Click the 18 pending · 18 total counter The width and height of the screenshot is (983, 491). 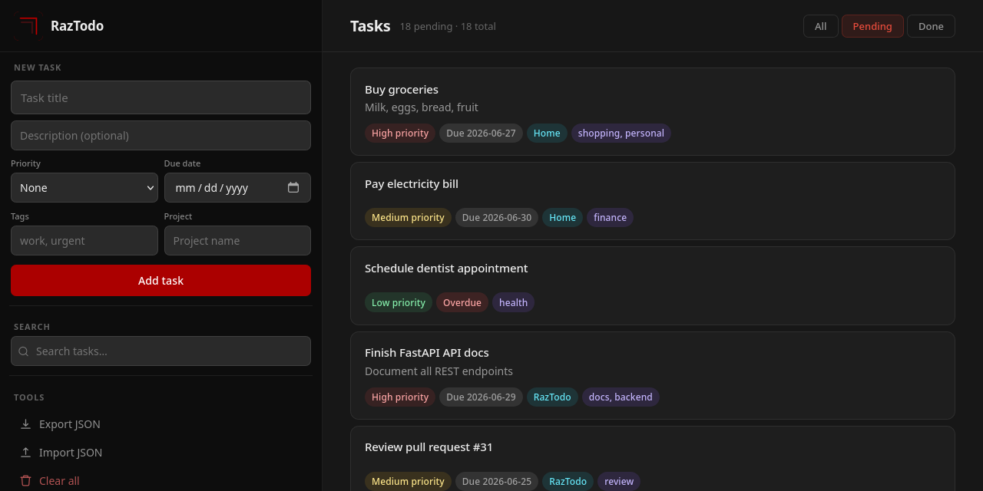[448, 26]
